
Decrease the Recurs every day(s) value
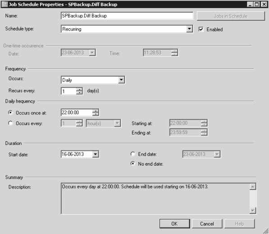(x=79, y=93)
